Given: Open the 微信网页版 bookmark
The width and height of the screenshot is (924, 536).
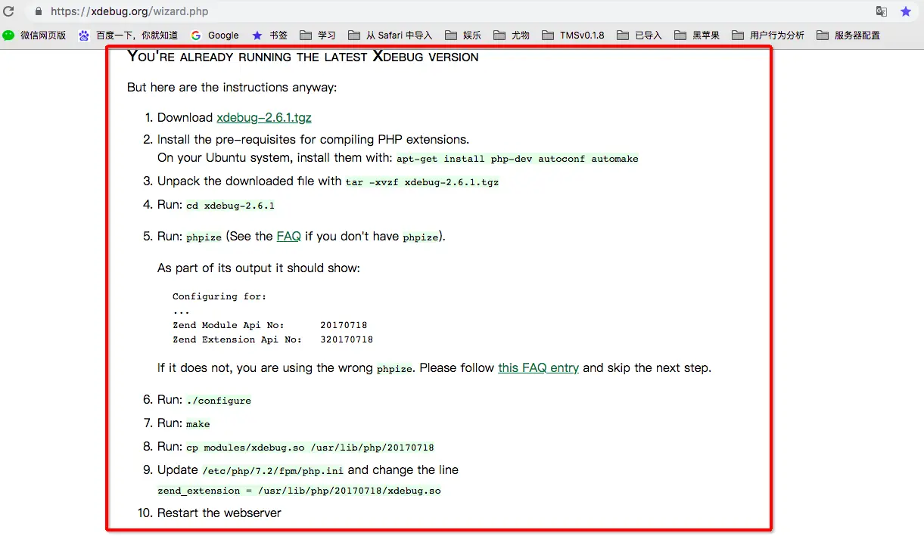Looking at the screenshot, I should [35, 35].
